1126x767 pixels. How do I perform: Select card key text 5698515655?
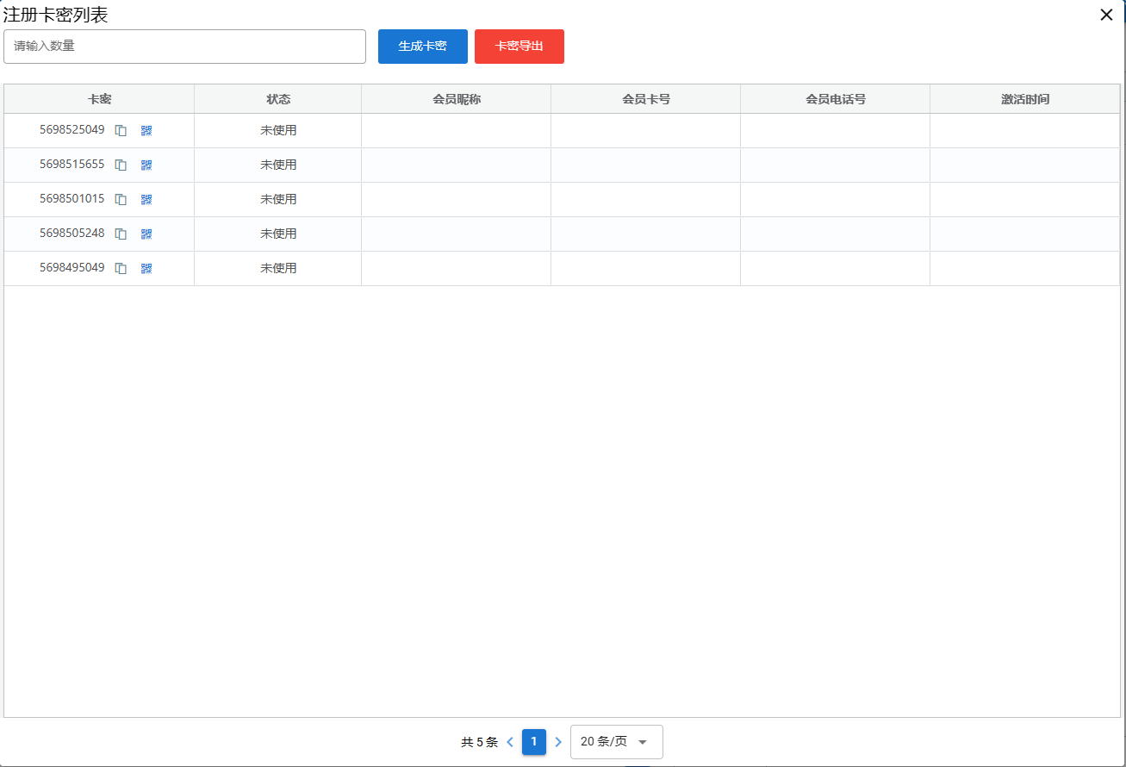click(72, 165)
